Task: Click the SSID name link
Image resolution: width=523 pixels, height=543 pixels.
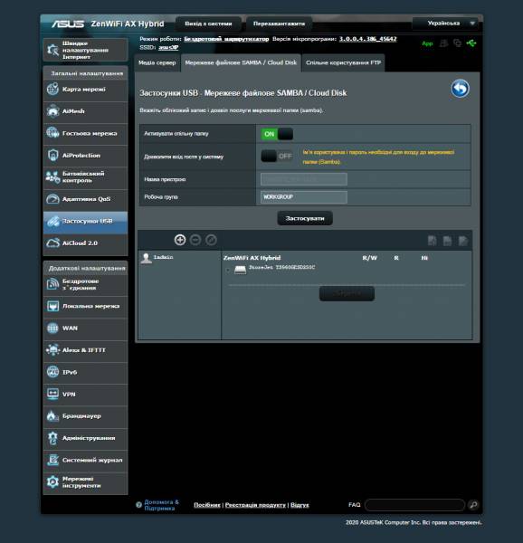Action: 168,47
